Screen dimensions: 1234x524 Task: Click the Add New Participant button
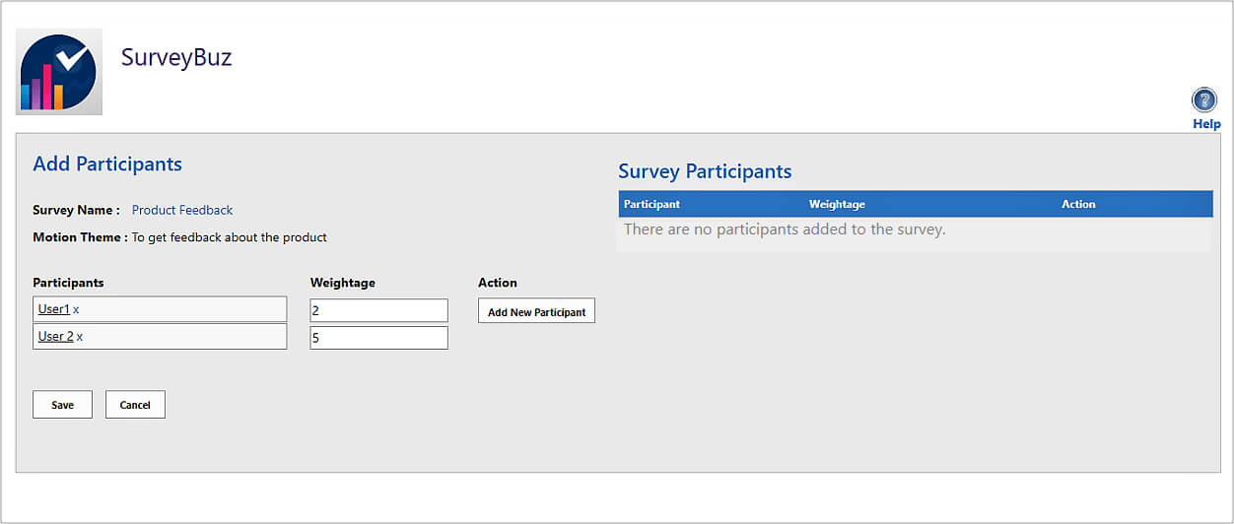pos(536,312)
